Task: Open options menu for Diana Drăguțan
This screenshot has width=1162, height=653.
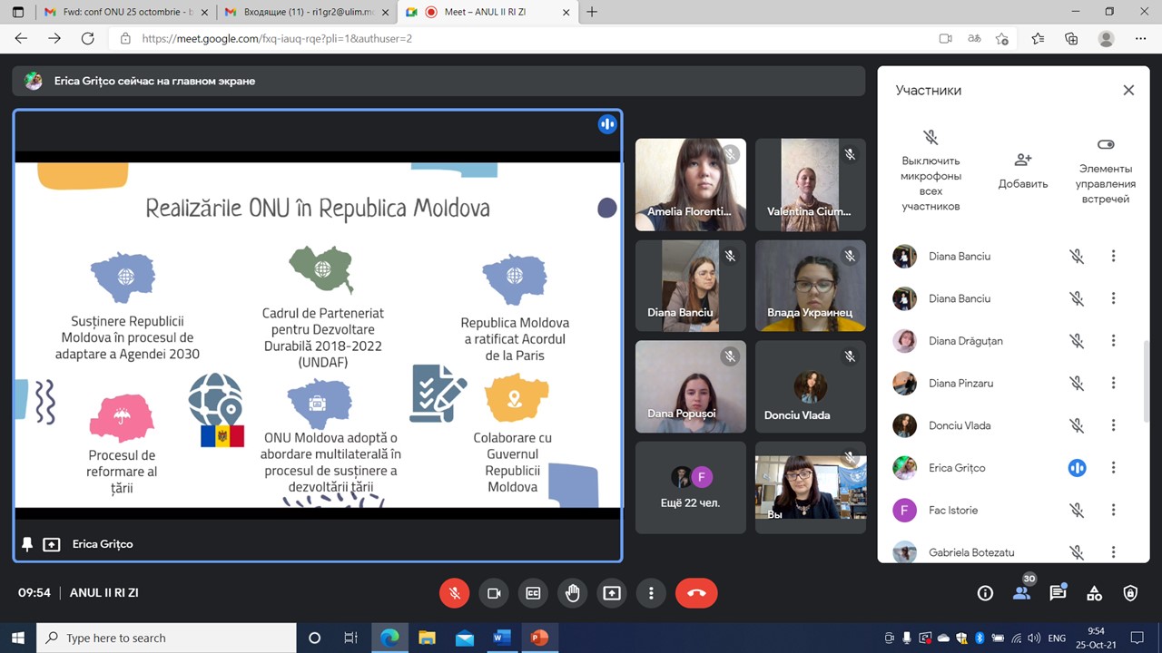Action: (1113, 341)
